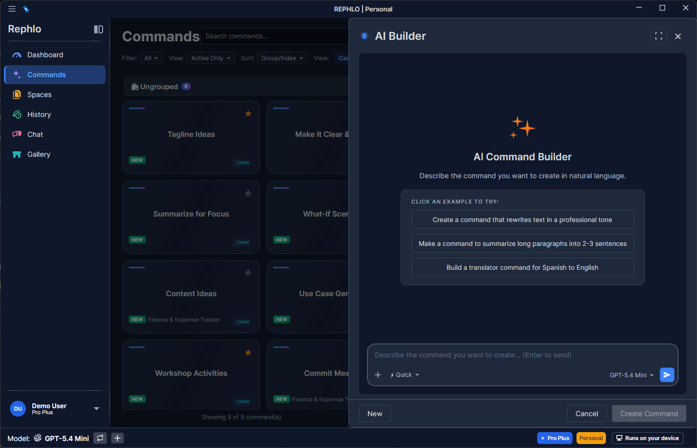
Task: Open the Quick mode dropdown
Action: (404, 375)
